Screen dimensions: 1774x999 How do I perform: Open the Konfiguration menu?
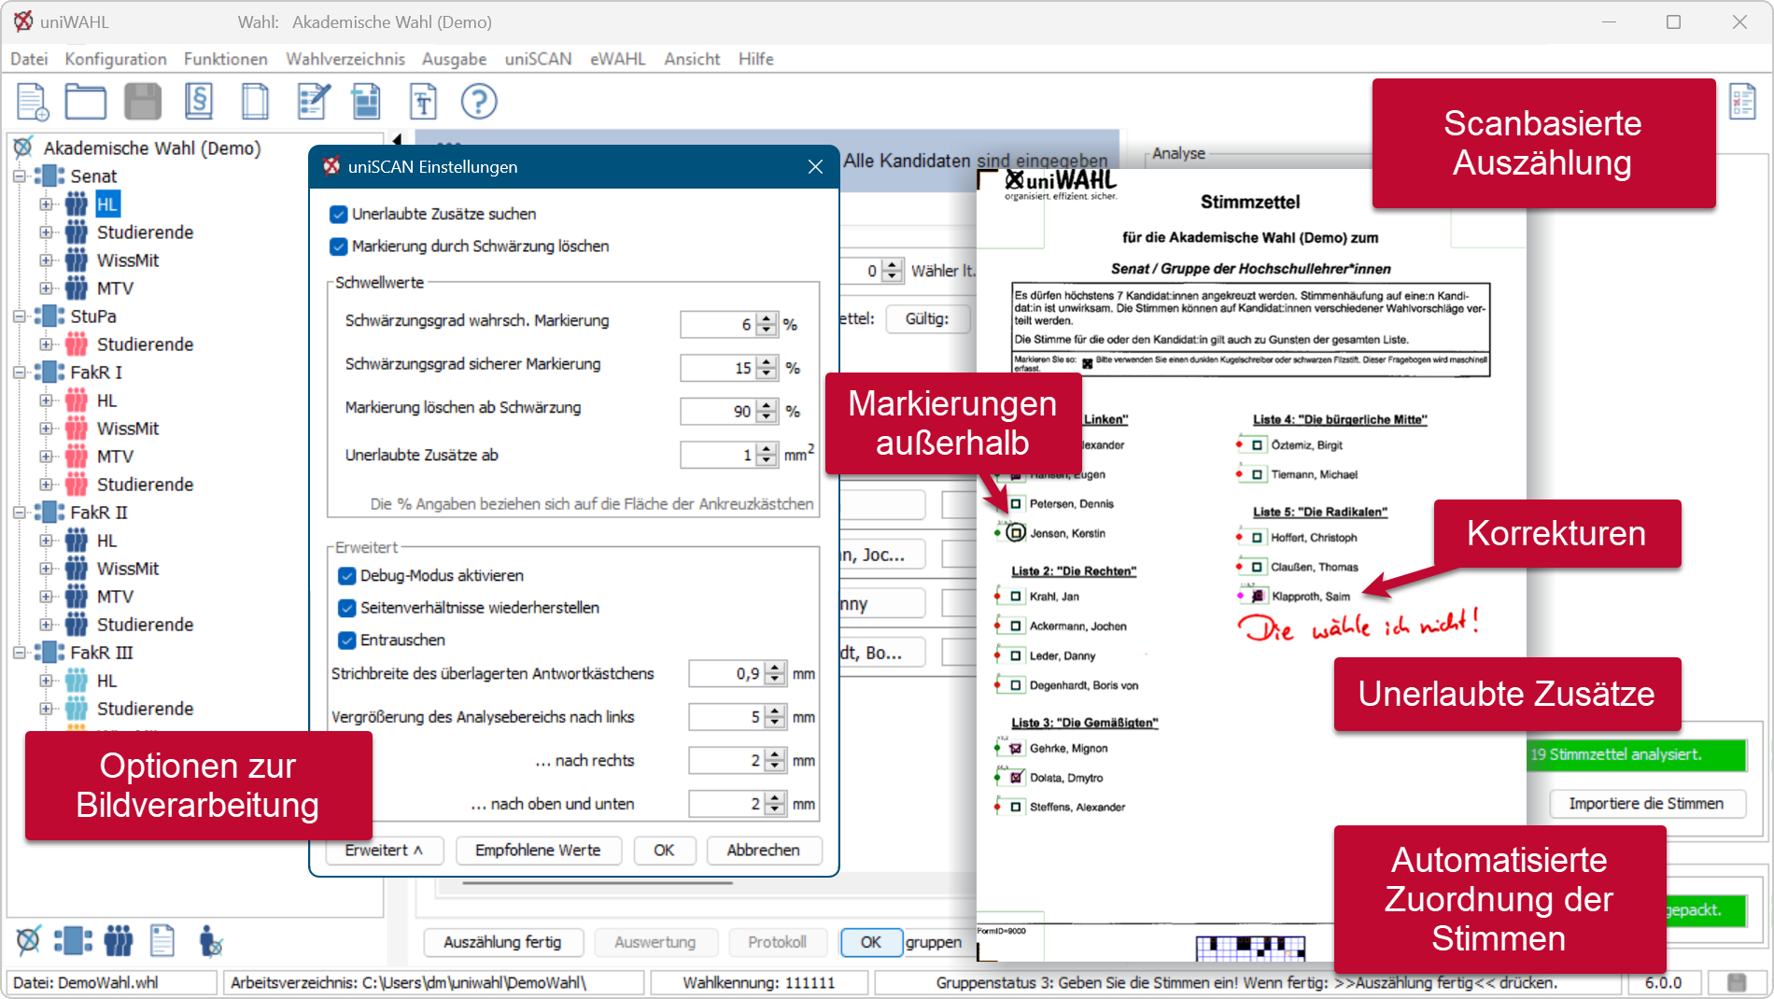coord(116,59)
